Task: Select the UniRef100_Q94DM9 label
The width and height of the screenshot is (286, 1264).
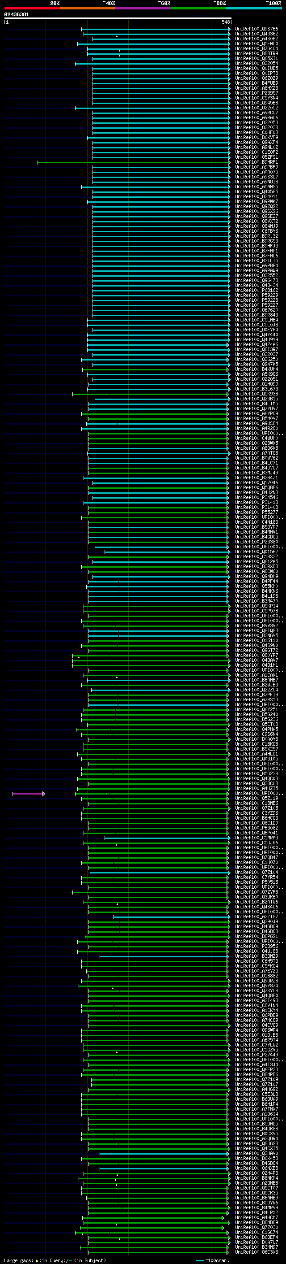Action: [257, 577]
